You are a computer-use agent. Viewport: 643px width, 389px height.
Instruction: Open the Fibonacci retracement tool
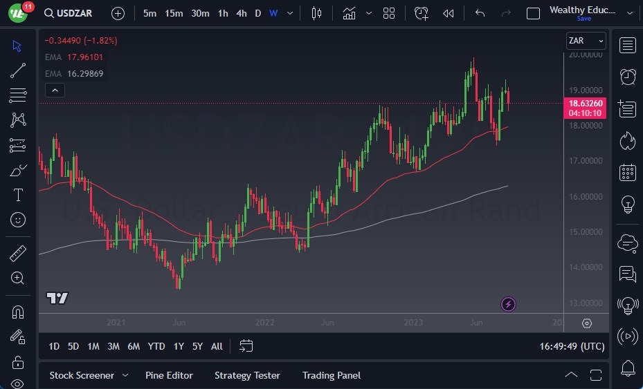coord(19,95)
